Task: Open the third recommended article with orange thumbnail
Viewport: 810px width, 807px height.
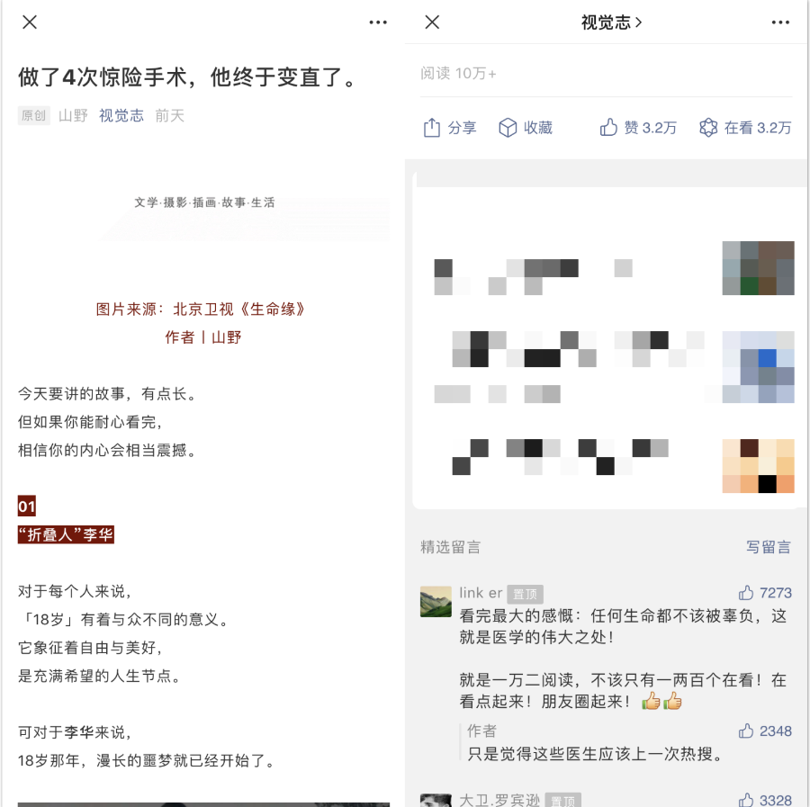Action: 758,466
